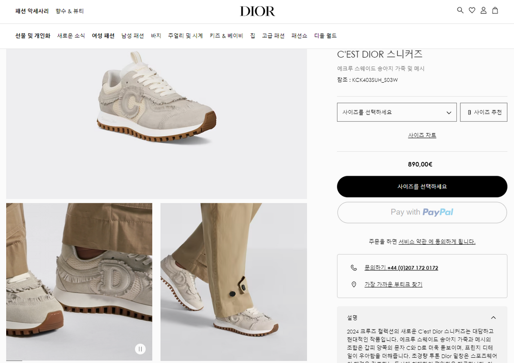Open search with the magnifier icon
The height and width of the screenshot is (363, 514).
point(460,10)
